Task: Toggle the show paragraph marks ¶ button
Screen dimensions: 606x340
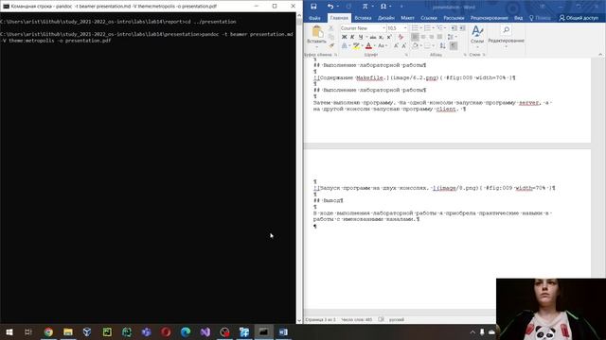Action: click(454, 46)
